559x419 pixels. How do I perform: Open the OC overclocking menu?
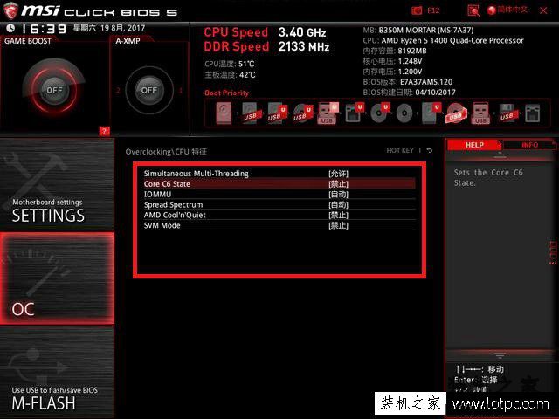tap(57, 278)
